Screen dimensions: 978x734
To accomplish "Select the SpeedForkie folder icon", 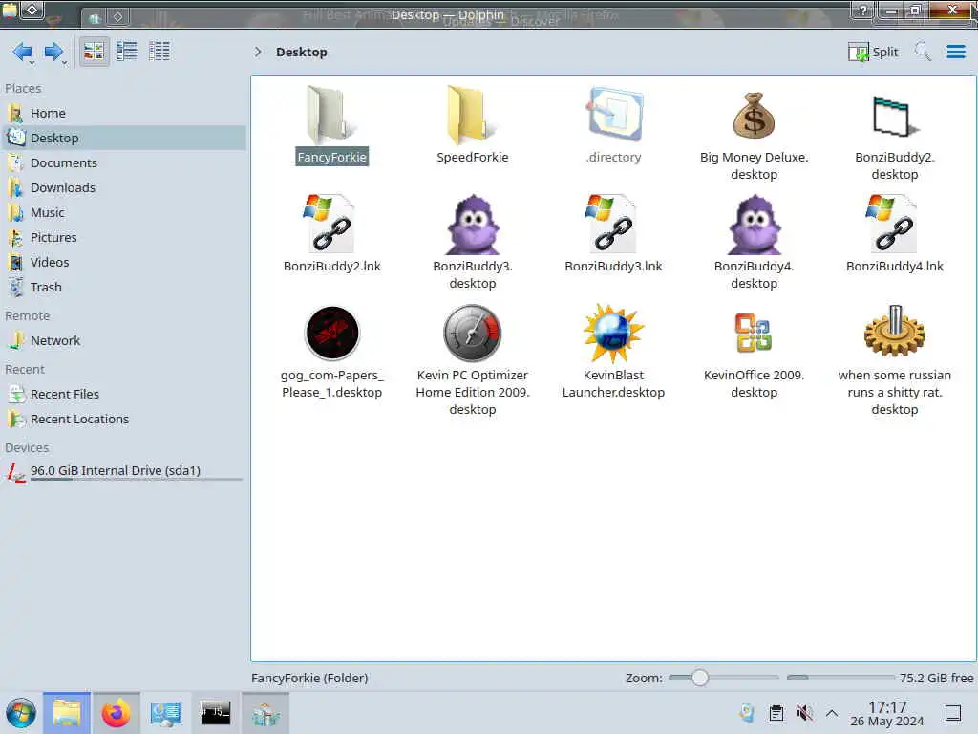I will tap(472, 115).
